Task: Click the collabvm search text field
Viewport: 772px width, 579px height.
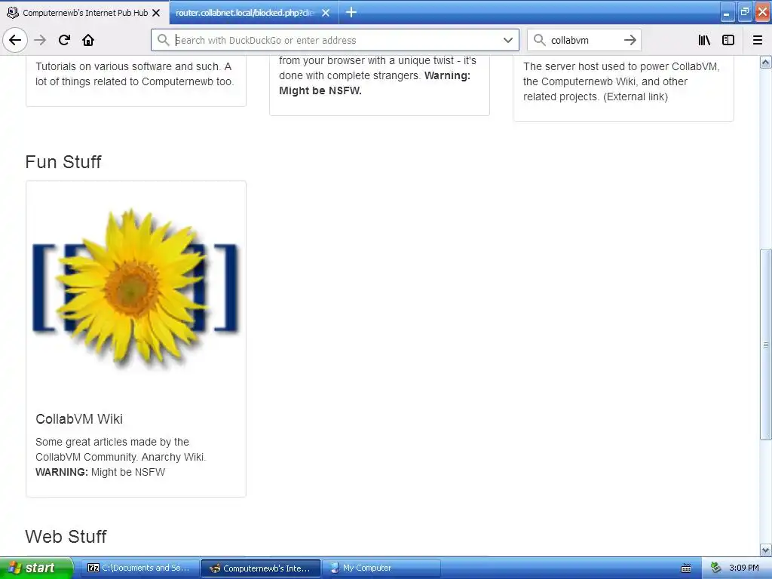Action: pyautogui.click(x=584, y=40)
